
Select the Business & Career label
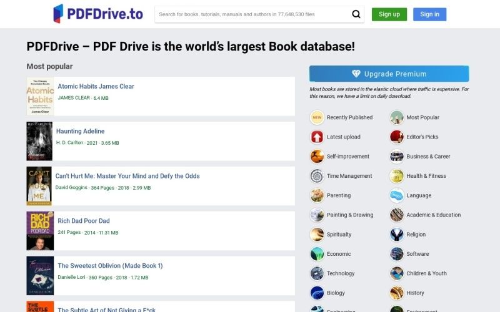click(428, 157)
